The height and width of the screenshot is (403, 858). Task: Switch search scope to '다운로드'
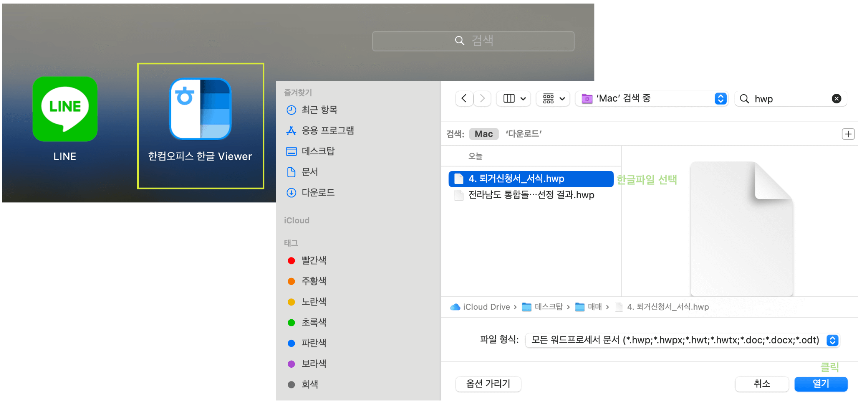click(x=523, y=134)
